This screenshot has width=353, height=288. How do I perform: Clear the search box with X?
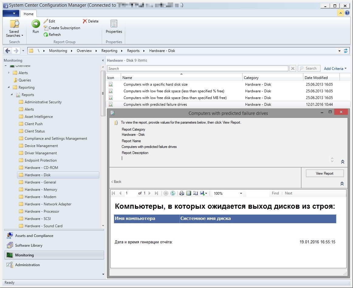point(293,68)
